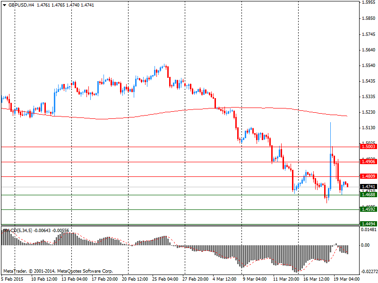Image resolution: width=378 pixels, height=283 pixels.
Task: Click the 1.5850 price scale value
Action: click(369, 18)
